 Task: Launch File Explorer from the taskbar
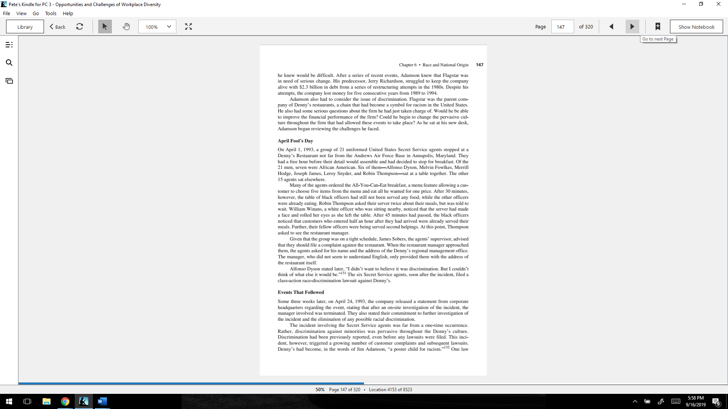[x=46, y=401]
